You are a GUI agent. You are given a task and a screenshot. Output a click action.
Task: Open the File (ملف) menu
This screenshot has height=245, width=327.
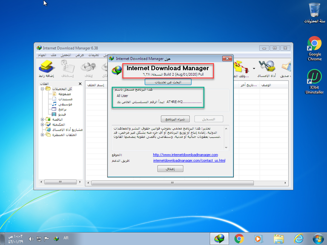point(54,55)
